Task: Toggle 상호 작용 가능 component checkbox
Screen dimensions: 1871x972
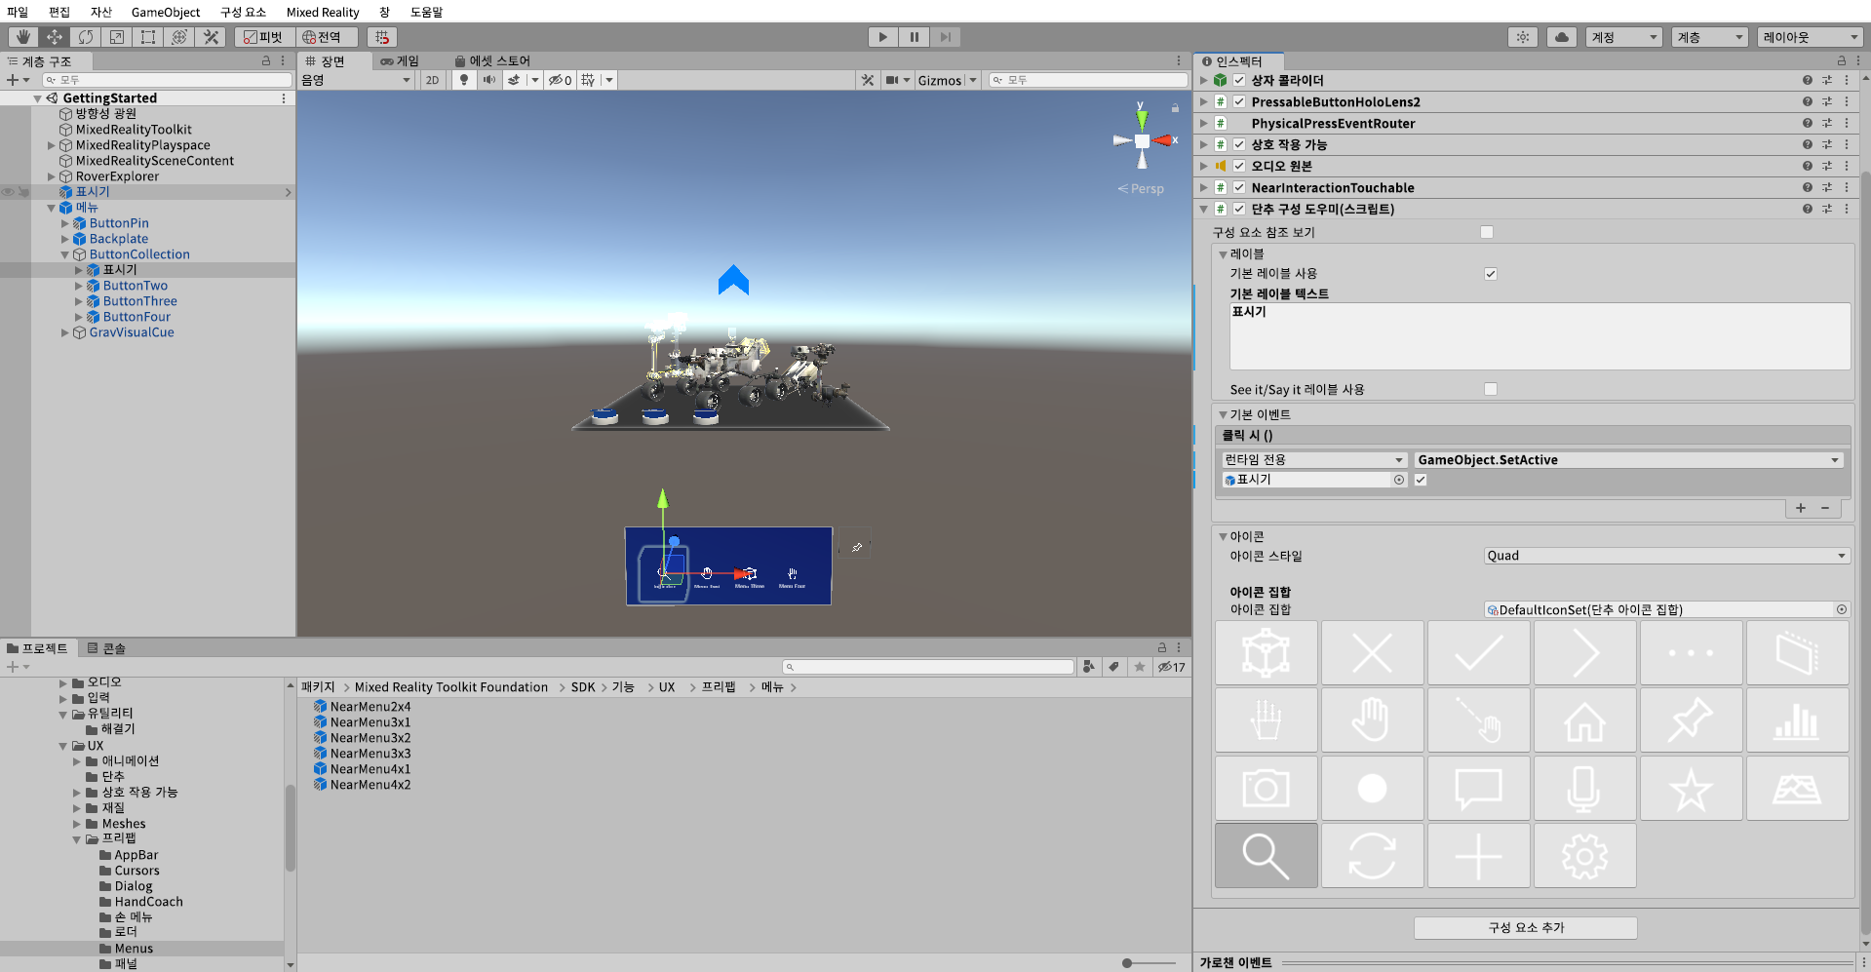Action: tap(1239, 144)
